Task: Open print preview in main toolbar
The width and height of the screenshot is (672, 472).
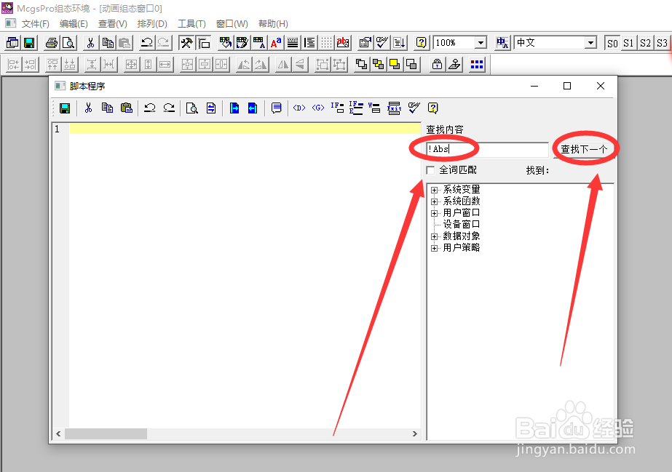Action: [x=68, y=43]
